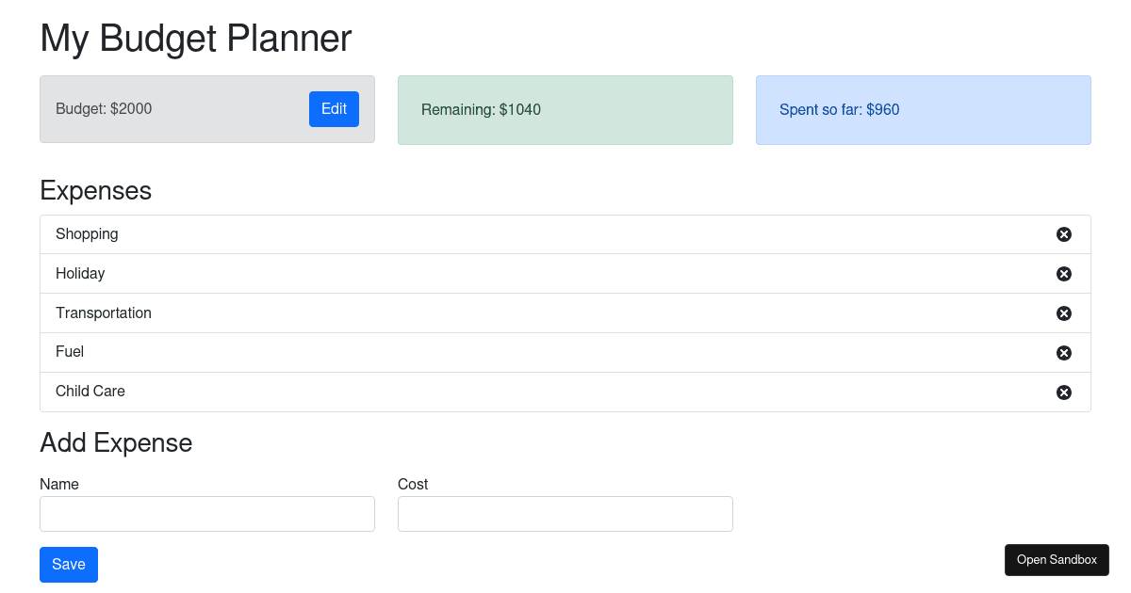Remove the Holiday expense
Image resolution: width=1131 pixels, height=593 pixels.
[1064, 273]
